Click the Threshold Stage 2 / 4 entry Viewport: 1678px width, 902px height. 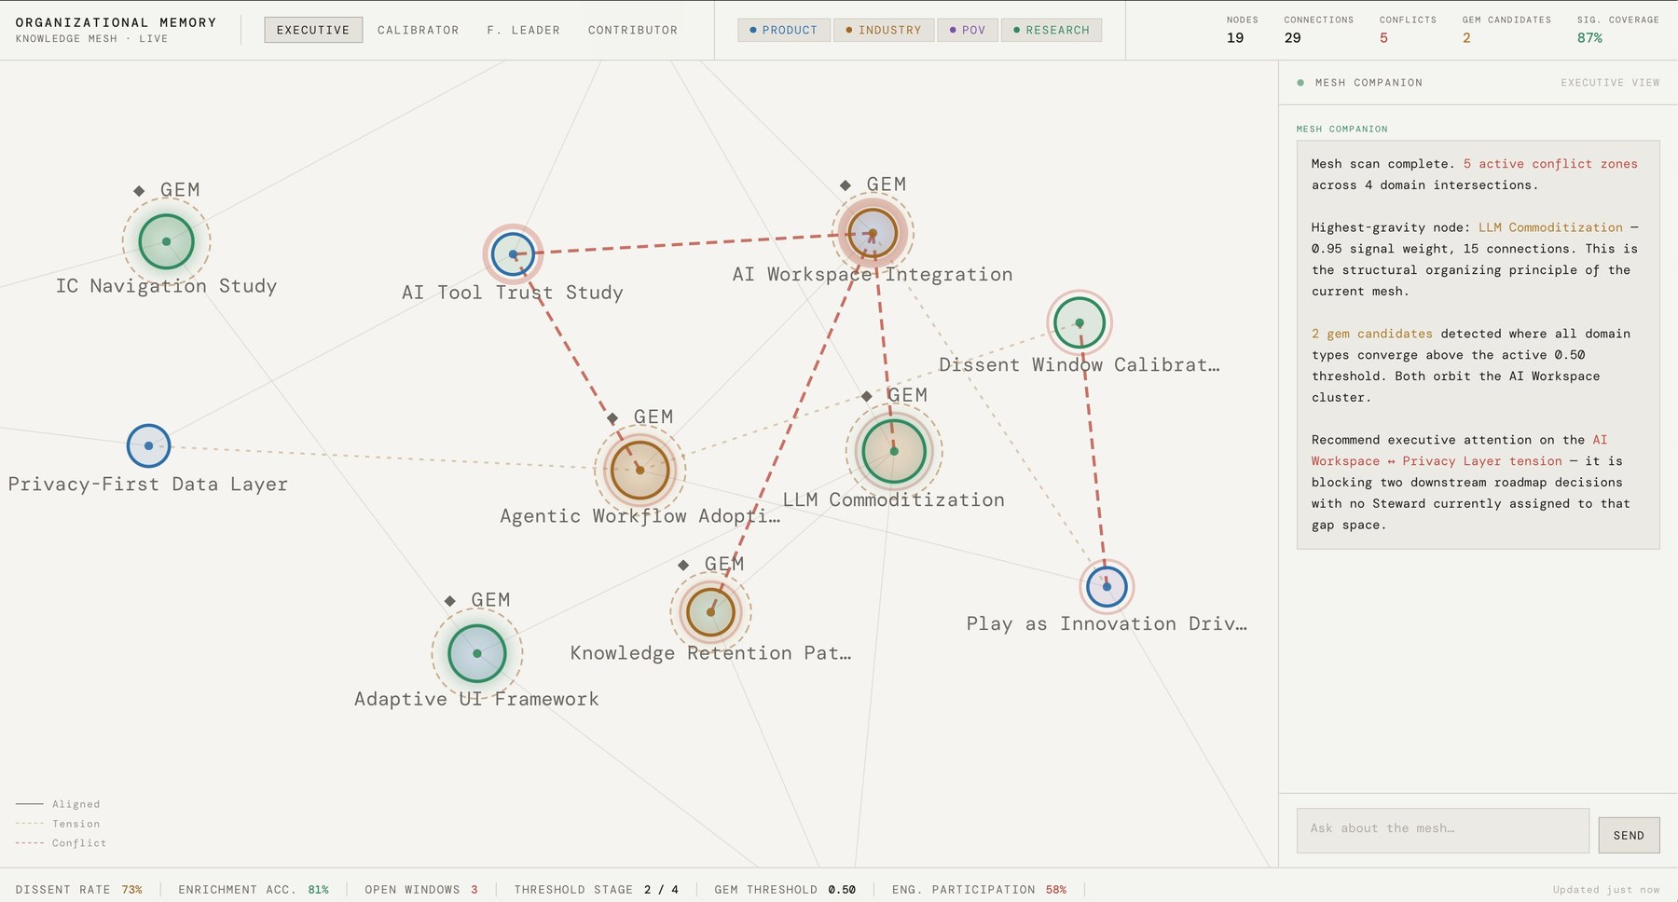pos(597,890)
